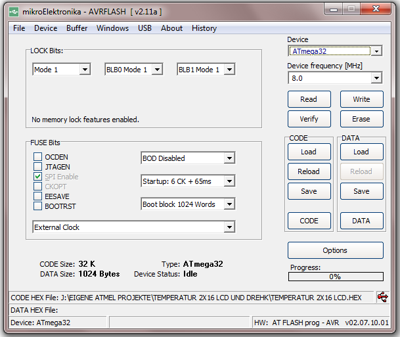
Task: Click the HW: AT FLASH prog version text
Action: tap(321, 323)
